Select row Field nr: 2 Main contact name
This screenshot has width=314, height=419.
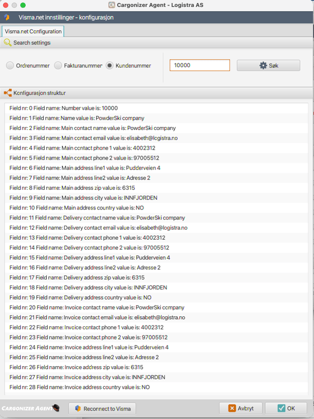click(x=156, y=128)
